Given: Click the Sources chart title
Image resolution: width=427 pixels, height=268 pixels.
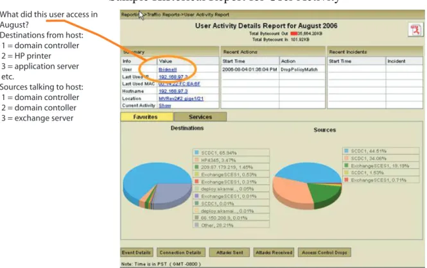Looking at the screenshot, I should pos(325,130).
